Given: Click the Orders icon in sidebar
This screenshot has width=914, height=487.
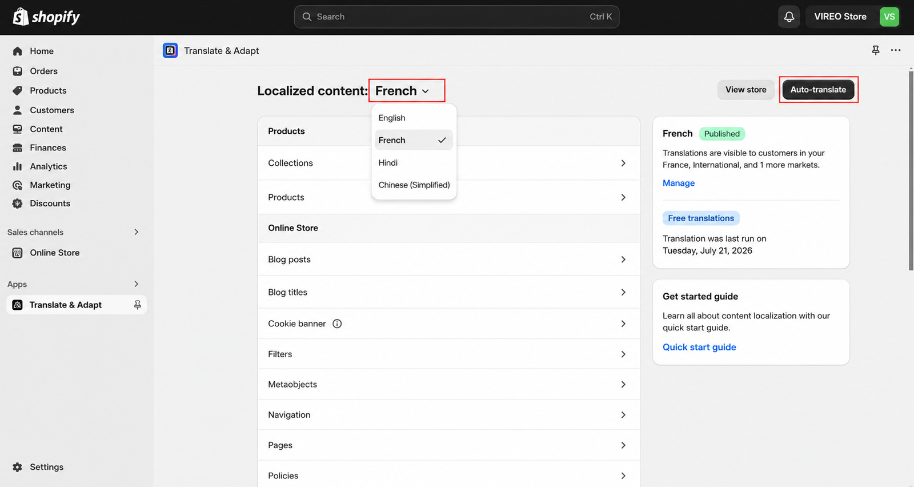Looking at the screenshot, I should pyautogui.click(x=18, y=71).
